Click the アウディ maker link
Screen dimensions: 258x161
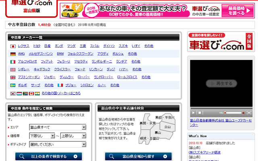(103, 54)
